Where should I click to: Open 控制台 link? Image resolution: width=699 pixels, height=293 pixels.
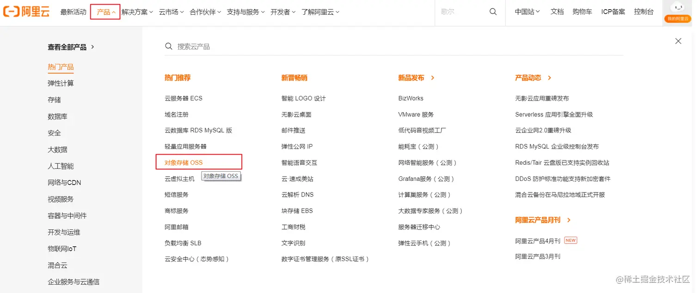(x=644, y=12)
